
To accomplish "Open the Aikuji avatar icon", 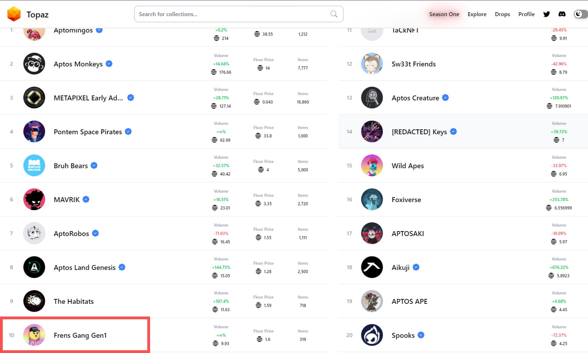I will coord(372,267).
